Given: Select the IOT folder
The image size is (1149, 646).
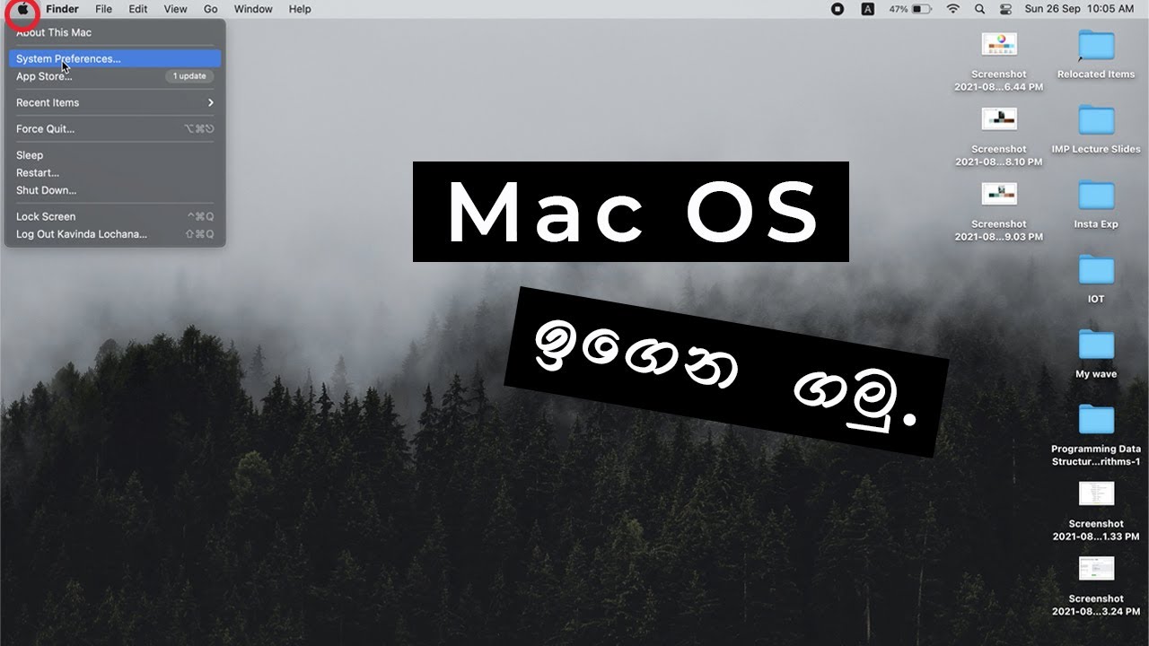Looking at the screenshot, I should (x=1096, y=278).
